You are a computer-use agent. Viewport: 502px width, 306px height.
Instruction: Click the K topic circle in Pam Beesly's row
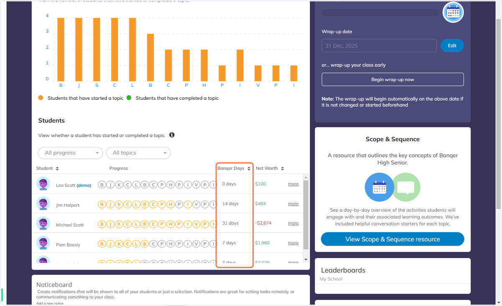(119, 244)
